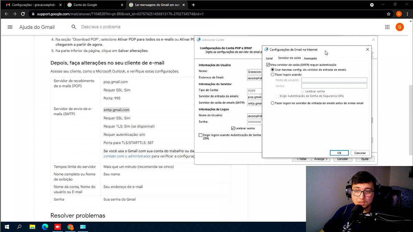Viewport: 413px width, 232px height.
Task: Click the Chrome tab search dropdown arrow
Action: point(372,5)
